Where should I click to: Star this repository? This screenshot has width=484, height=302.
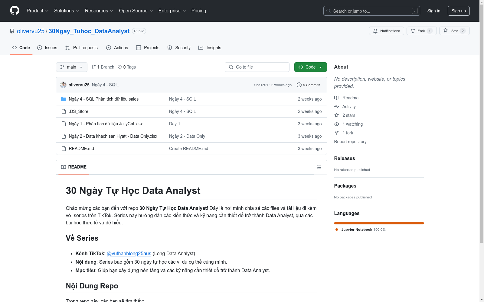[454, 31]
